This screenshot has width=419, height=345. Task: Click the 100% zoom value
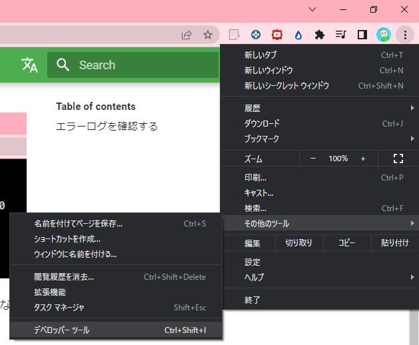pyautogui.click(x=338, y=159)
